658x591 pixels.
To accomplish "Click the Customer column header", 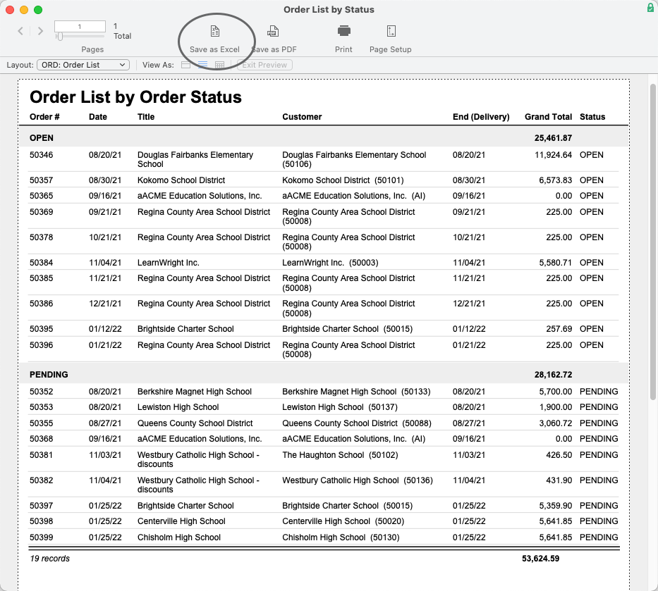I will (x=302, y=117).
